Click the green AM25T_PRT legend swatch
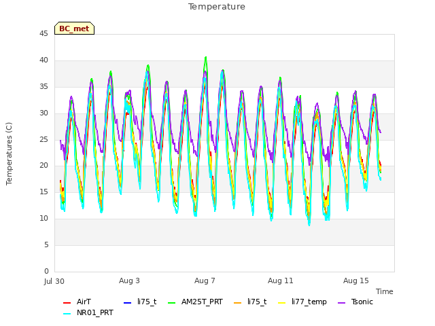The image size is (435, 326). [172, 303]
